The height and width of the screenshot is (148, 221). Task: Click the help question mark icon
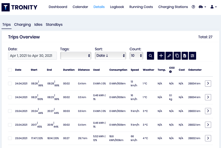pos(193,7)
